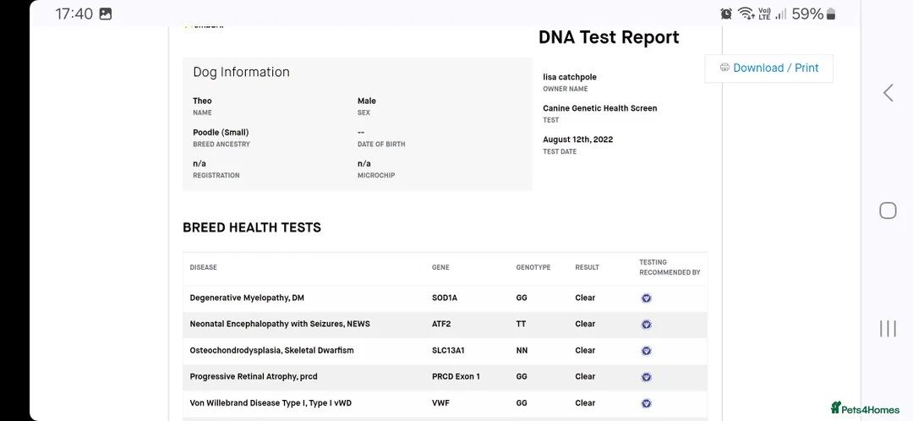This screenshot has width=913, height=421.
Task: Tap the Pets4Homes logo
Action: click(x=865, y=409)
